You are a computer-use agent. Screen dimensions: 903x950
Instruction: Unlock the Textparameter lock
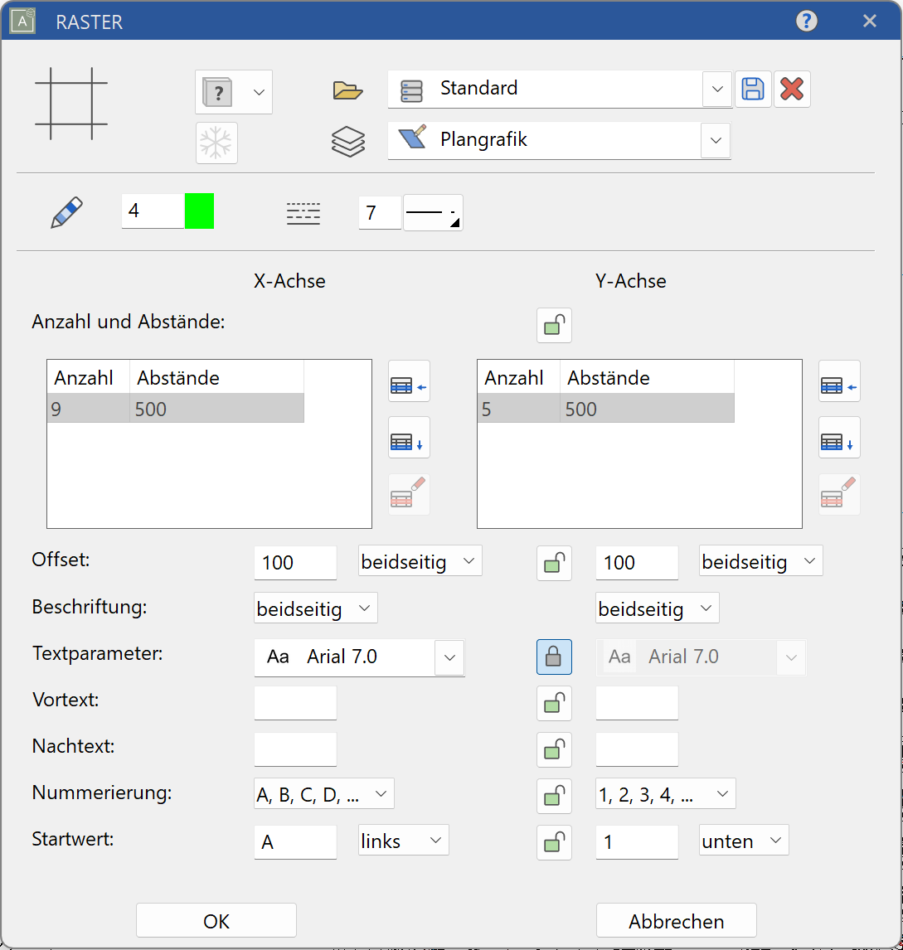[554, 657]
